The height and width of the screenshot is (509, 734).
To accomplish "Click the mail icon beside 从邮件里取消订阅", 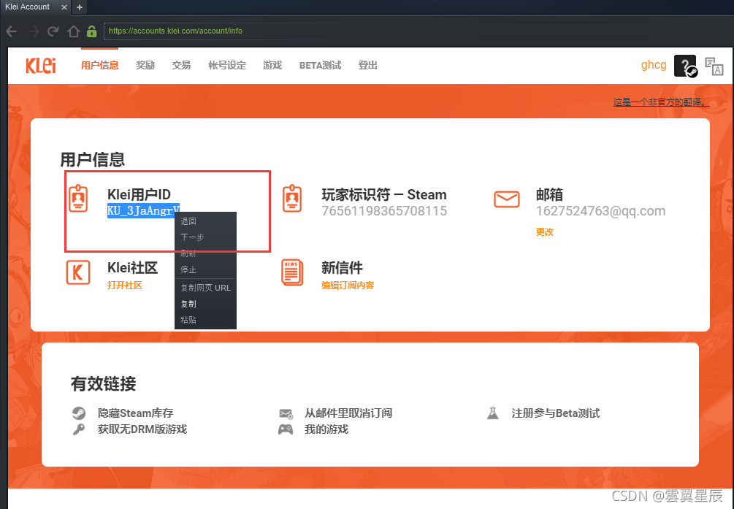I will (286, 413).
